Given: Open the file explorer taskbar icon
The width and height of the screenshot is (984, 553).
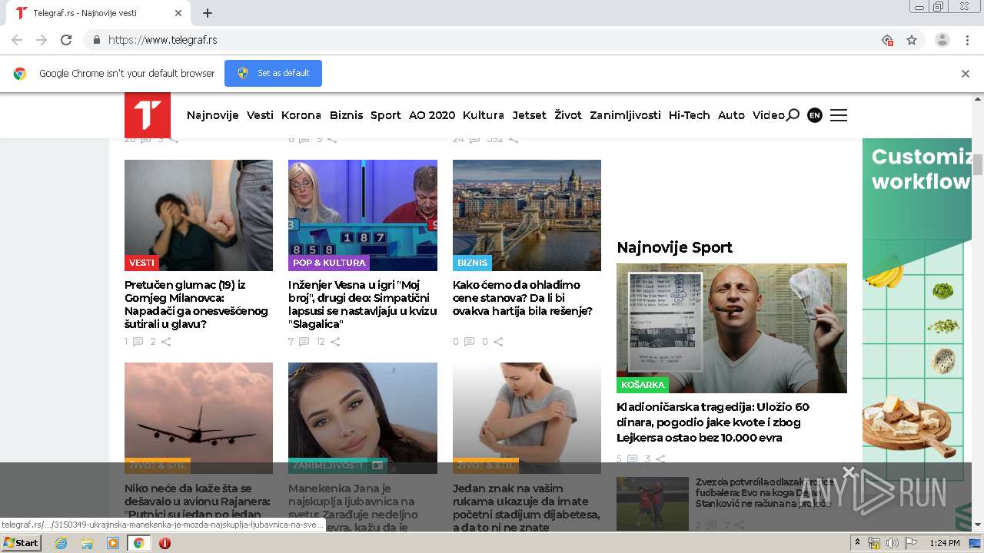Looking at the screenshot, I should [x=87, y=543].
